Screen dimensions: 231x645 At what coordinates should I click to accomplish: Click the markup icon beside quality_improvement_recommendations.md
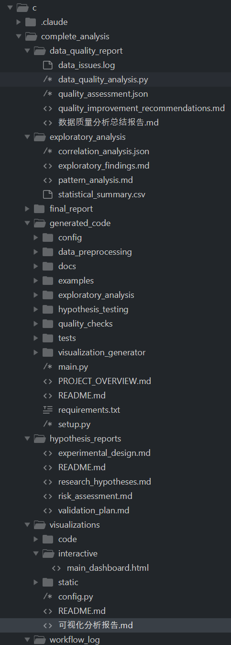coord(47,108)
